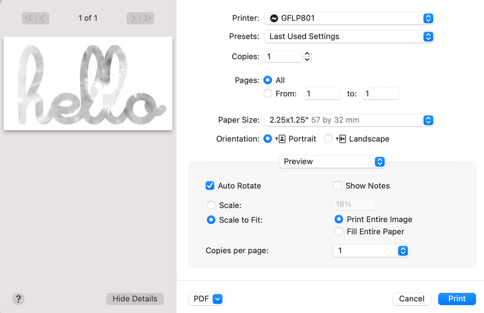Increase copies using stepper arrows

point(307,54)
